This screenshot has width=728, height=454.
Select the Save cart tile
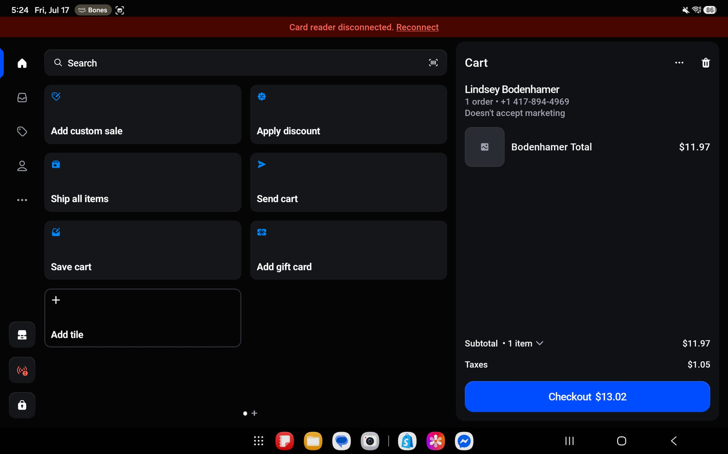click(143, 250)
